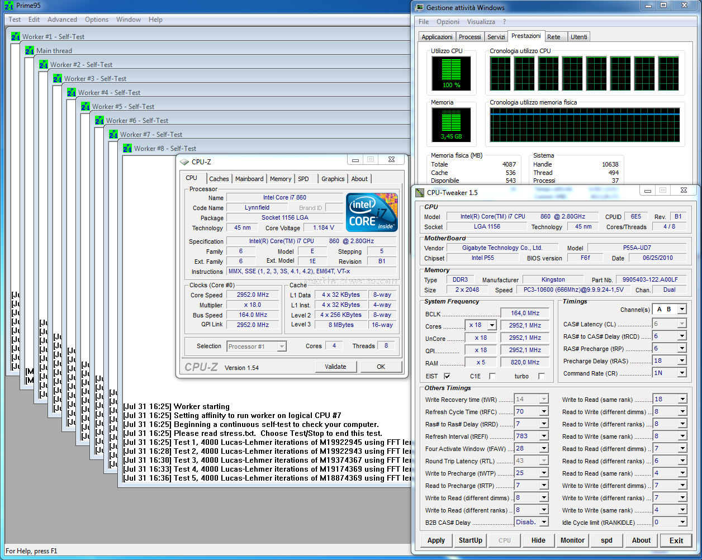Click the StartUp button

pyautogui.click(x=471, y=540)
